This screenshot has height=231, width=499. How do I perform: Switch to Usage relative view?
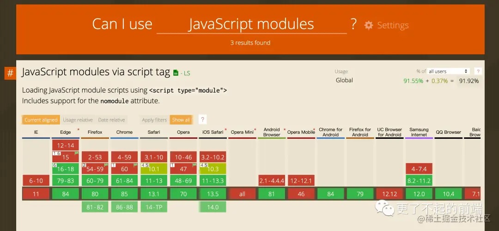click(x=78, y=120)
